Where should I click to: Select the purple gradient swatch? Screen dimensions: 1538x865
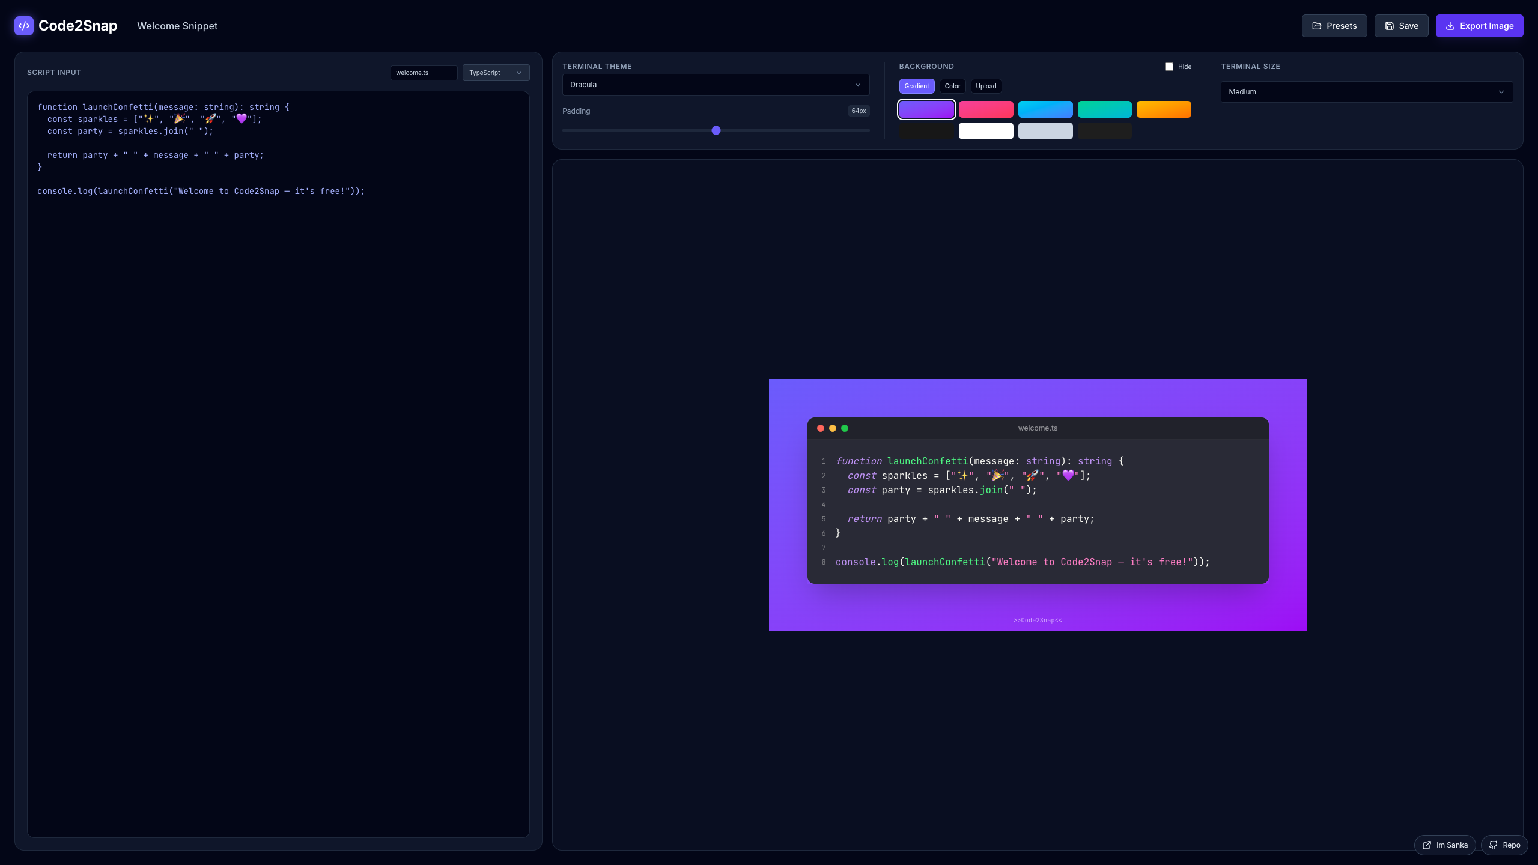click(x=926, y=109)
